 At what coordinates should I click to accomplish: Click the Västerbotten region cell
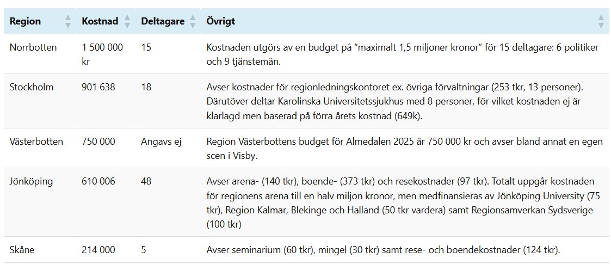[x=36, y=142]
